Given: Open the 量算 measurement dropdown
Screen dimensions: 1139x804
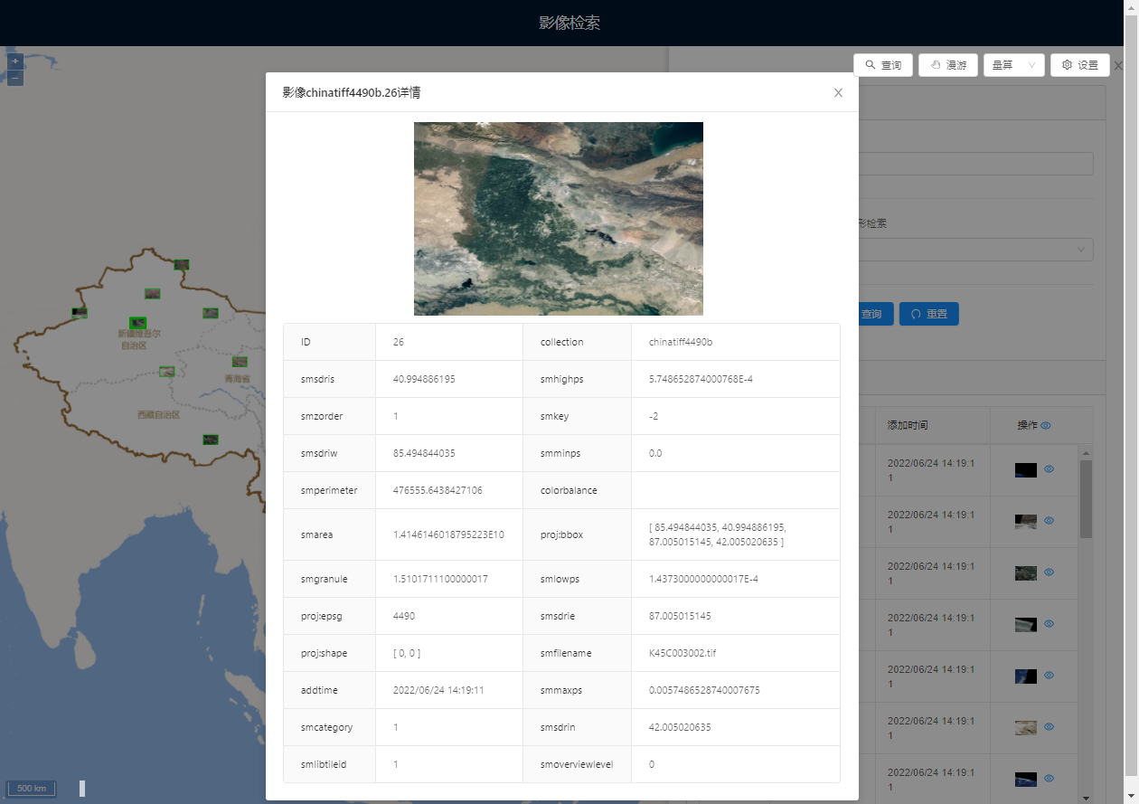Looking at the screenshot, I should [x=1013, y=65].
